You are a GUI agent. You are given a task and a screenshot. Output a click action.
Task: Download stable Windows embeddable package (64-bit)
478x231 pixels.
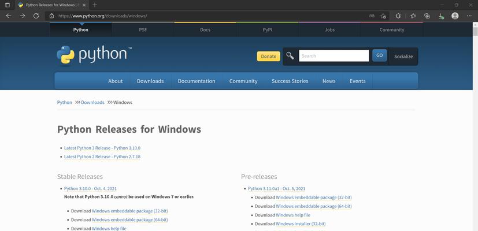130,219
